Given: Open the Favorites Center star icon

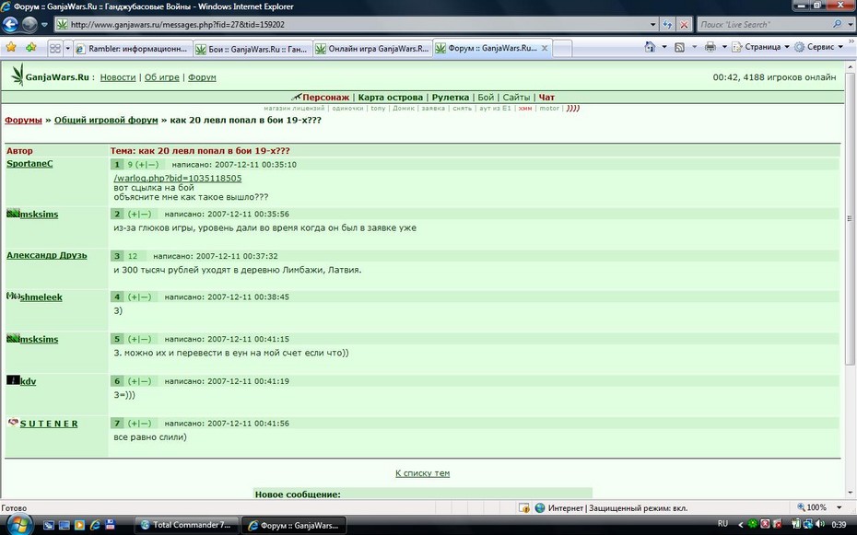Looking at the screenshot, I should click(11, 48).
